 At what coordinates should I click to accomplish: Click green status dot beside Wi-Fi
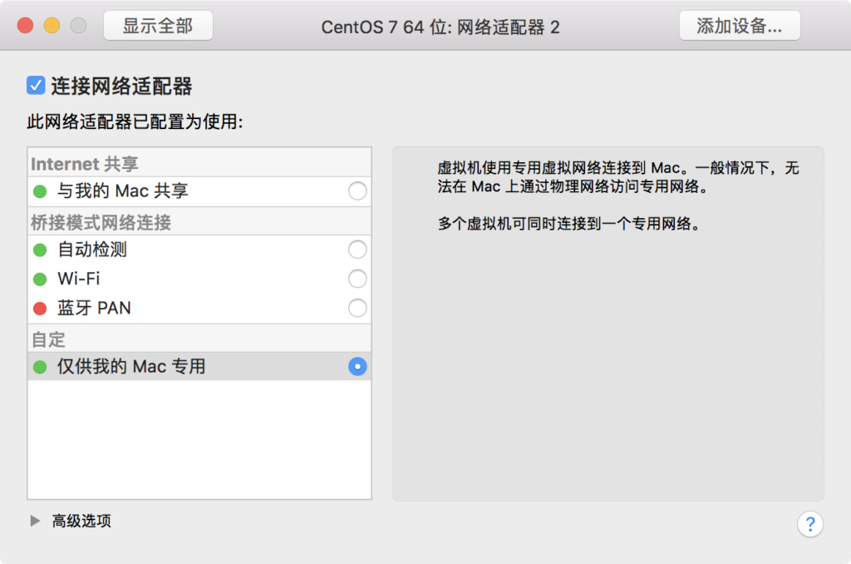[40, 280]
